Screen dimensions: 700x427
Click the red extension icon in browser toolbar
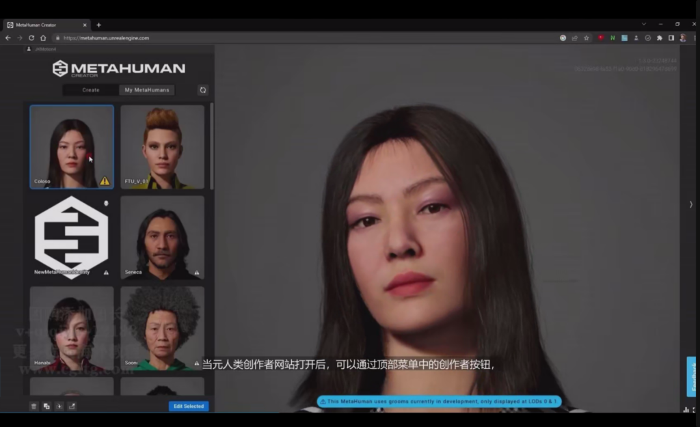click(601, 38)
